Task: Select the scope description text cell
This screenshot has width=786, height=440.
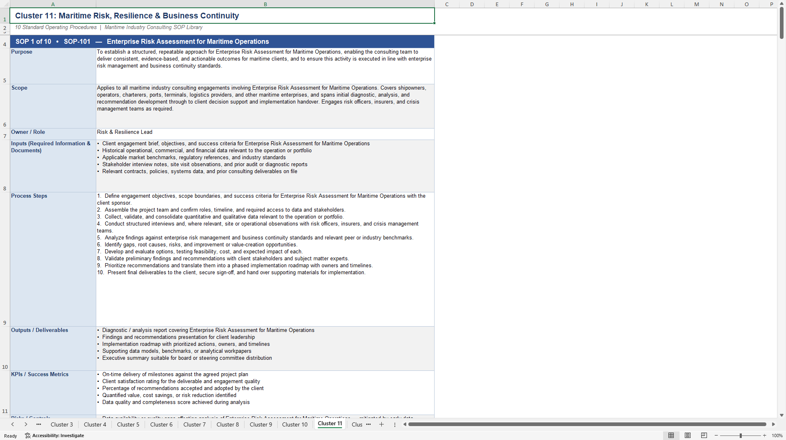Action: [x=265, y=106]
